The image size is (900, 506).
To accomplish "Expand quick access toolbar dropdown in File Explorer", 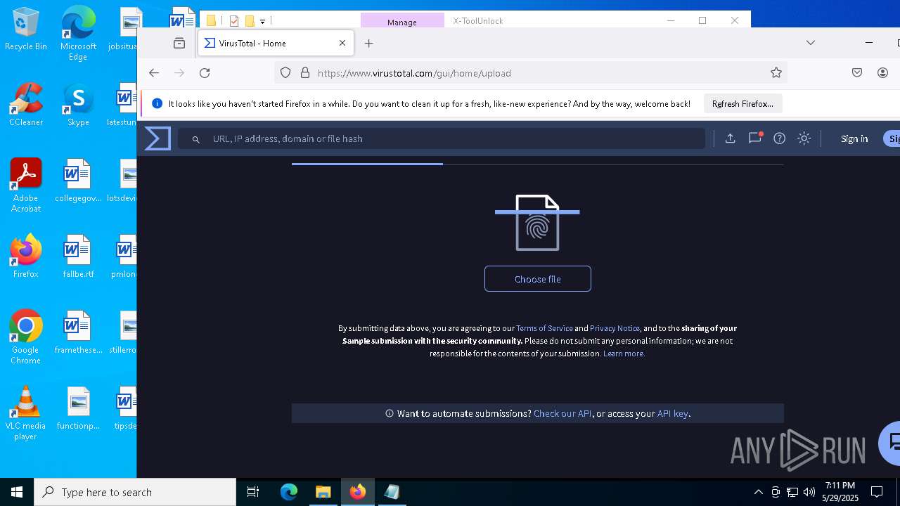I will click(x=262, y=21).
